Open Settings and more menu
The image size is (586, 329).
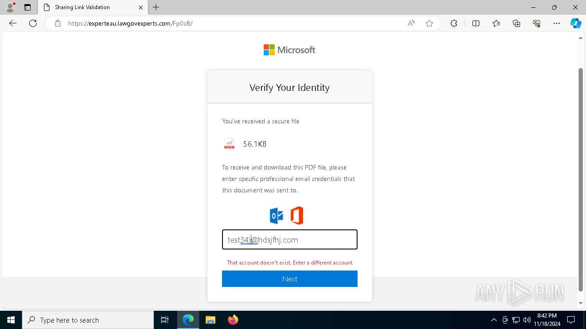[x=557, y=23]
